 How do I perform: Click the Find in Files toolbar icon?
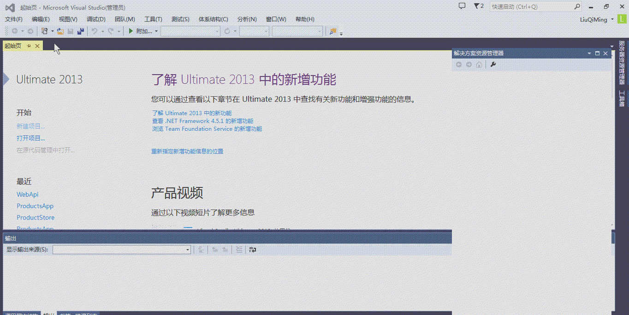[x=333, y=31]
